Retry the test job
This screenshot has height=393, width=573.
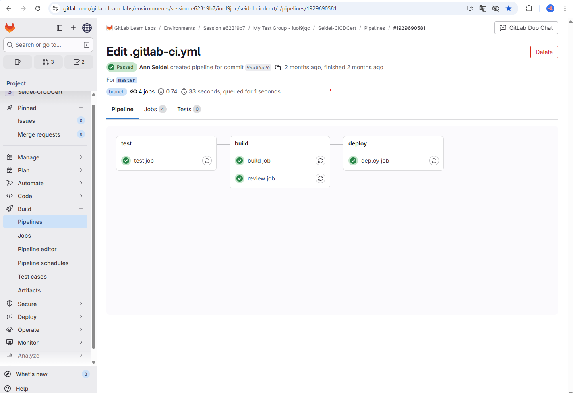(207, 161)
